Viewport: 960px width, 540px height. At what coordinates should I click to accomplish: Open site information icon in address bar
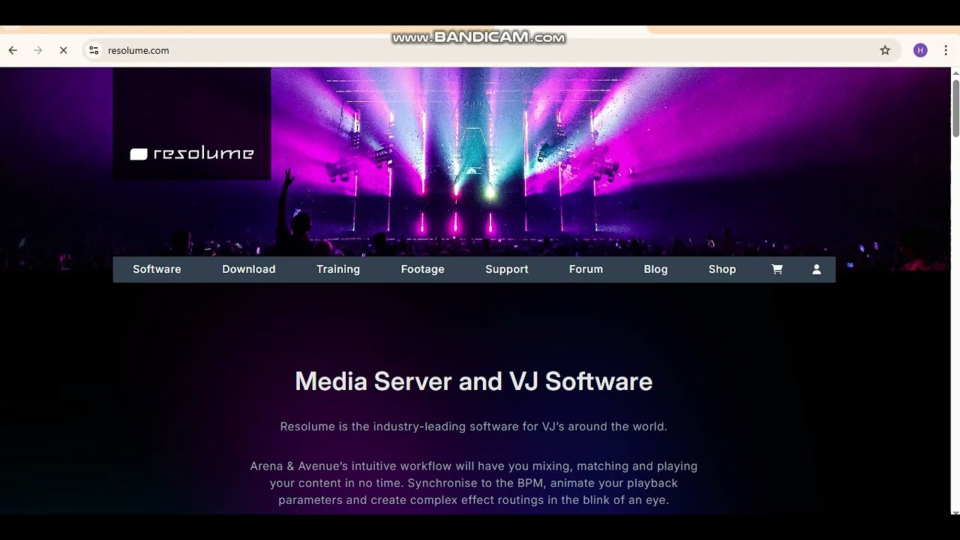tap(94, 50)
